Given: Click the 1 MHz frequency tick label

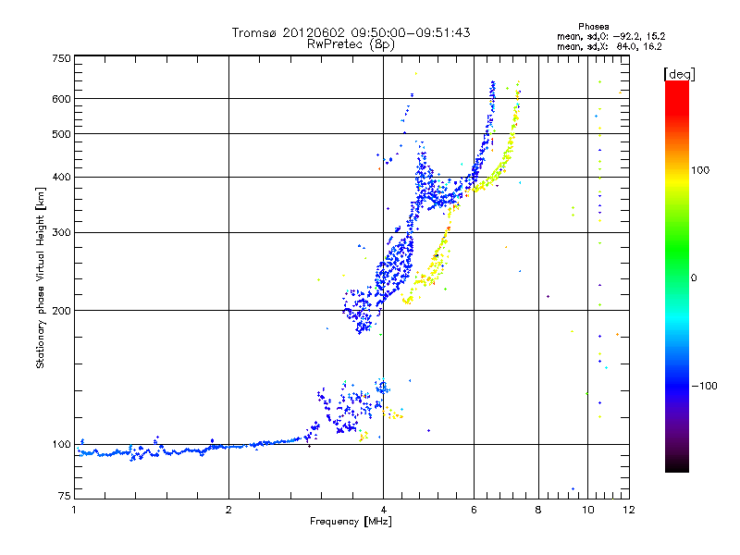Looking at the screenshot, I should [75, 510].
